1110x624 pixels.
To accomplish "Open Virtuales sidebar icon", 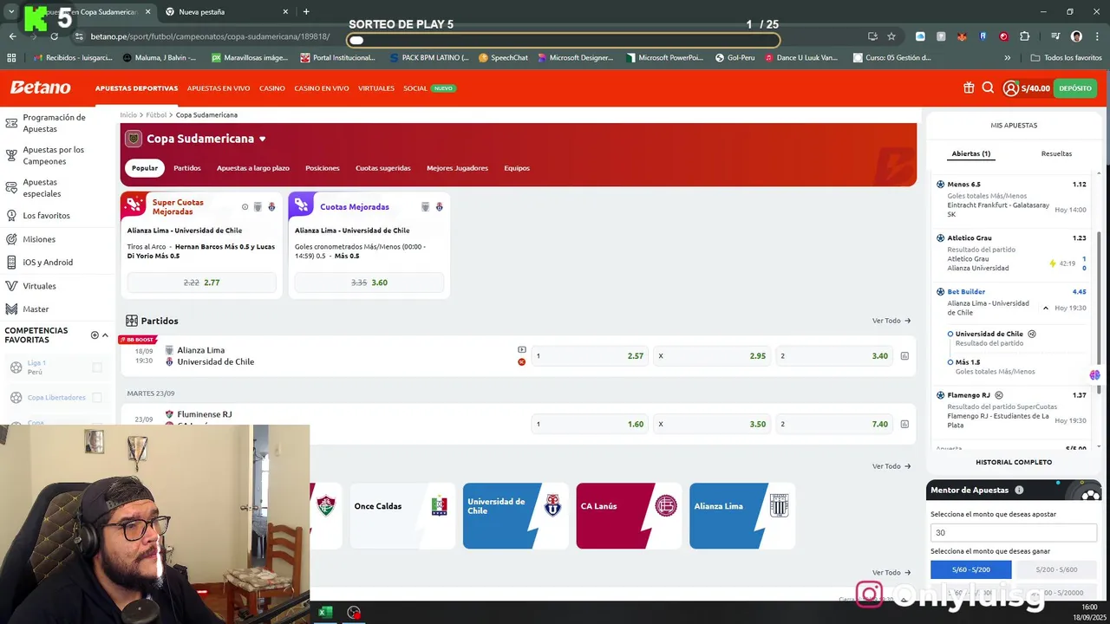I will [x=12, y=285].
